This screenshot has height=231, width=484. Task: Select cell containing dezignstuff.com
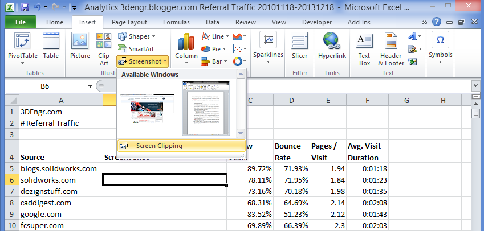pyautogui.click(x=61, y=191)
